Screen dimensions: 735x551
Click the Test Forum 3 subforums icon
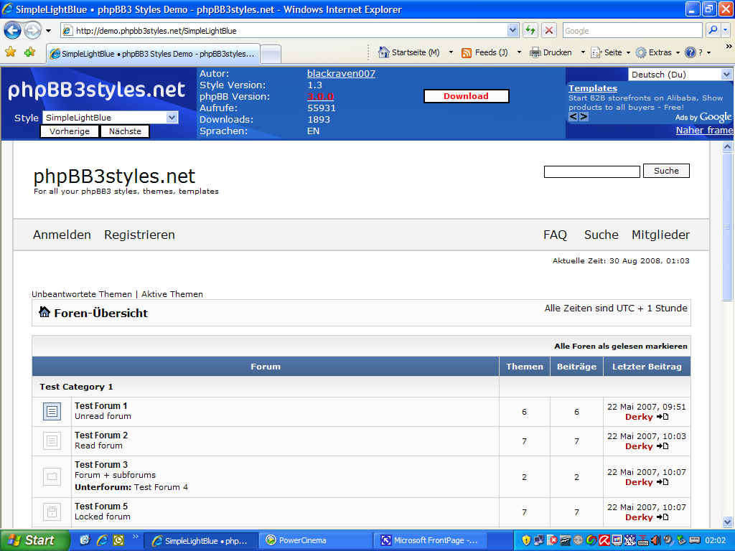(x=52, y=476)
